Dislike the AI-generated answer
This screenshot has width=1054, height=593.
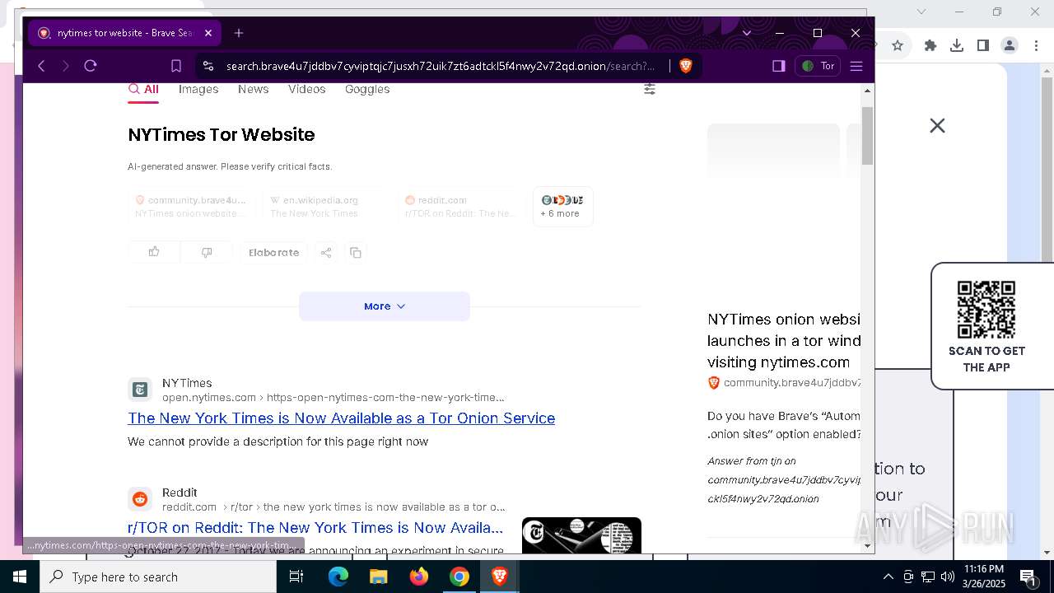click(x=207, y=252)
